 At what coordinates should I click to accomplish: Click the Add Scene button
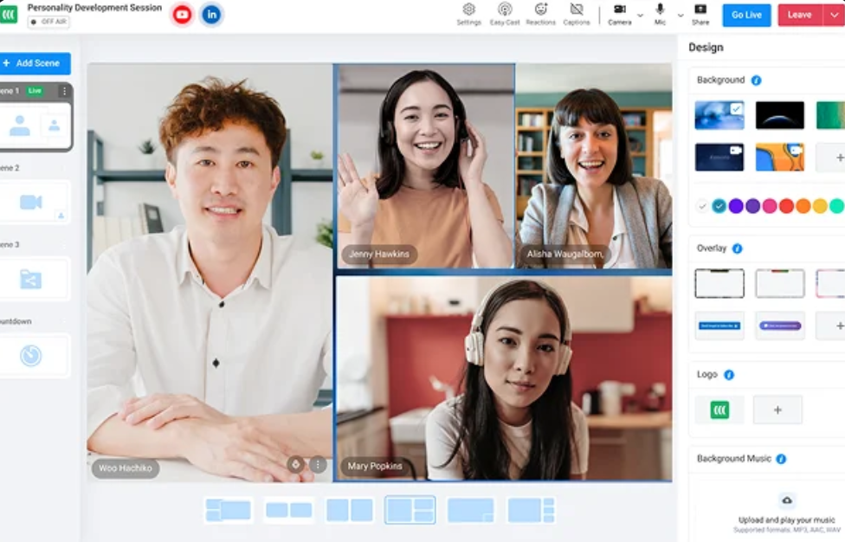pyautogui.click(x=33, y=63)
